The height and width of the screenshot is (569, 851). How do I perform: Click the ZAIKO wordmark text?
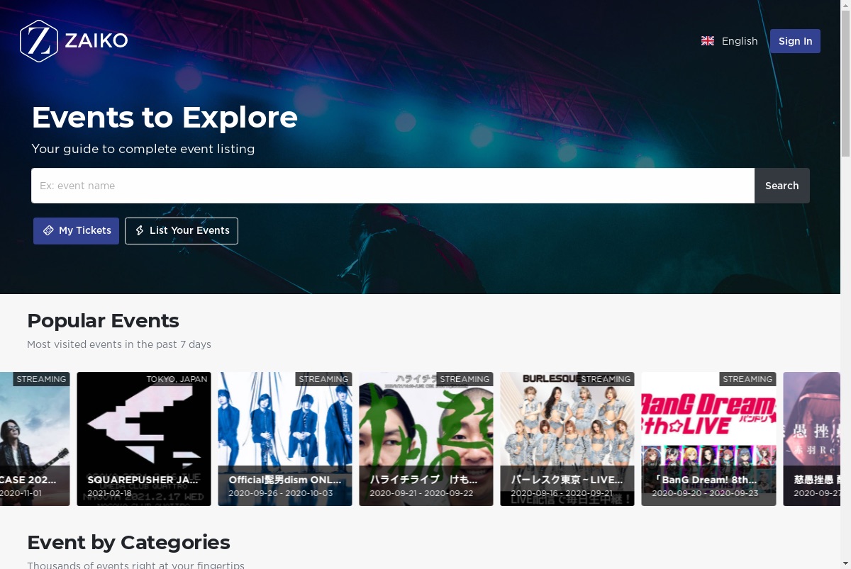pos(96,41)
